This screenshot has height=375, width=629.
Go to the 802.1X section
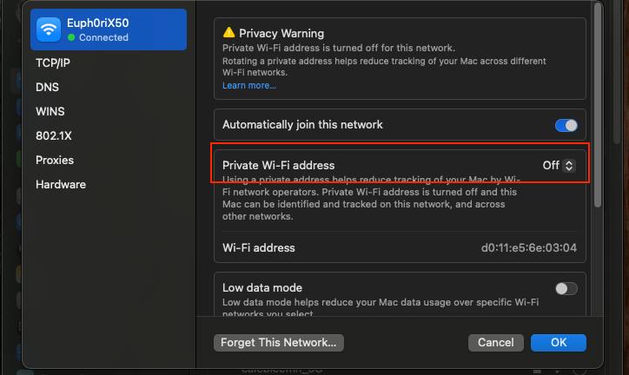point(54,136)
